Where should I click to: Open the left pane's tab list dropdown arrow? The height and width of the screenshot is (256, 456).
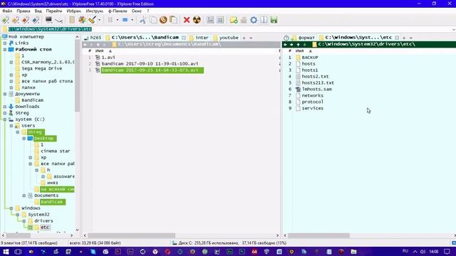tap(251, 38)
